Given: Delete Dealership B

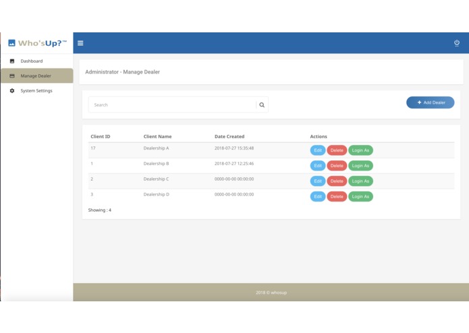Looking at the screenshot, I should (x=337, y=166).
